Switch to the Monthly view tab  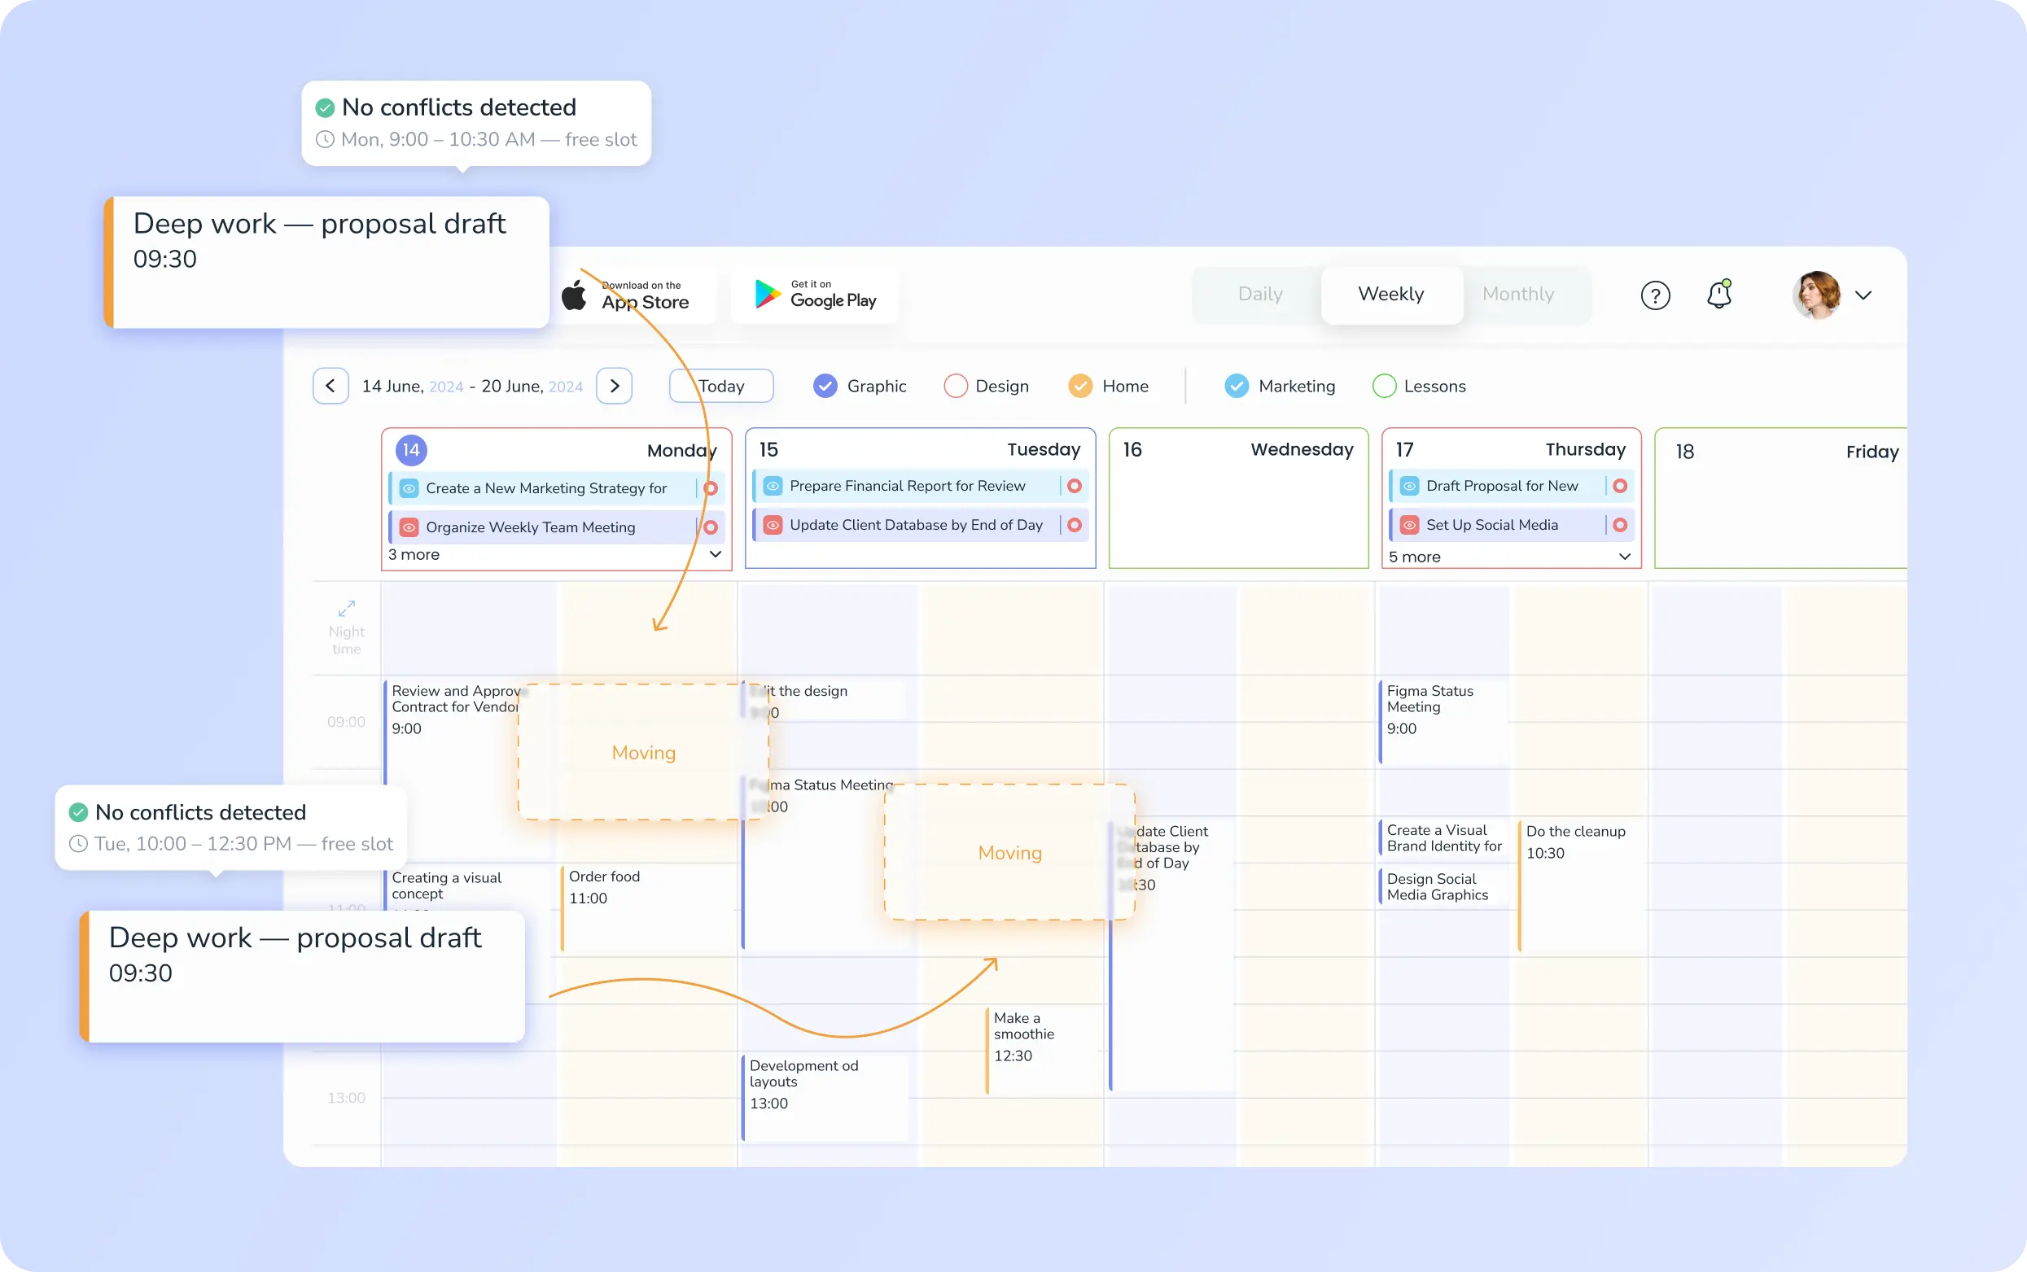(x=1518, y=295)
